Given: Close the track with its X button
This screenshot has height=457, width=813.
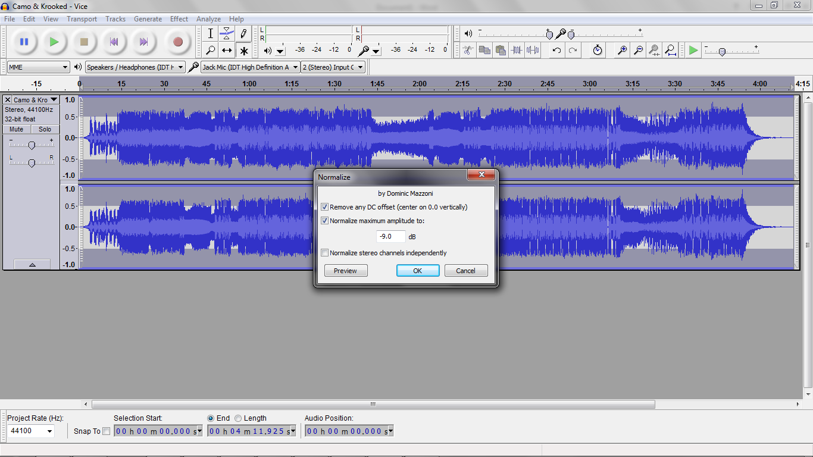Looking at the screenshot, I should coord(8,100).
